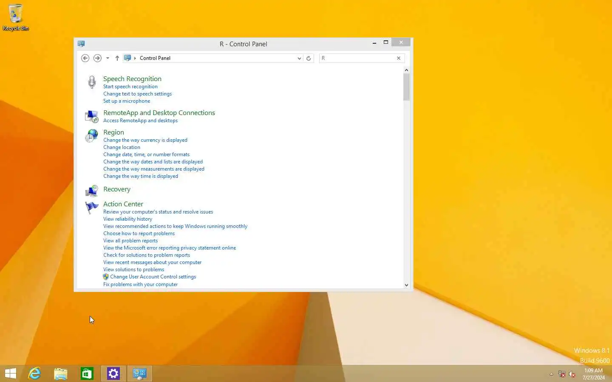Refresh the Control Panel view
This screenshot has width=612, height=382.
point(309,58)
